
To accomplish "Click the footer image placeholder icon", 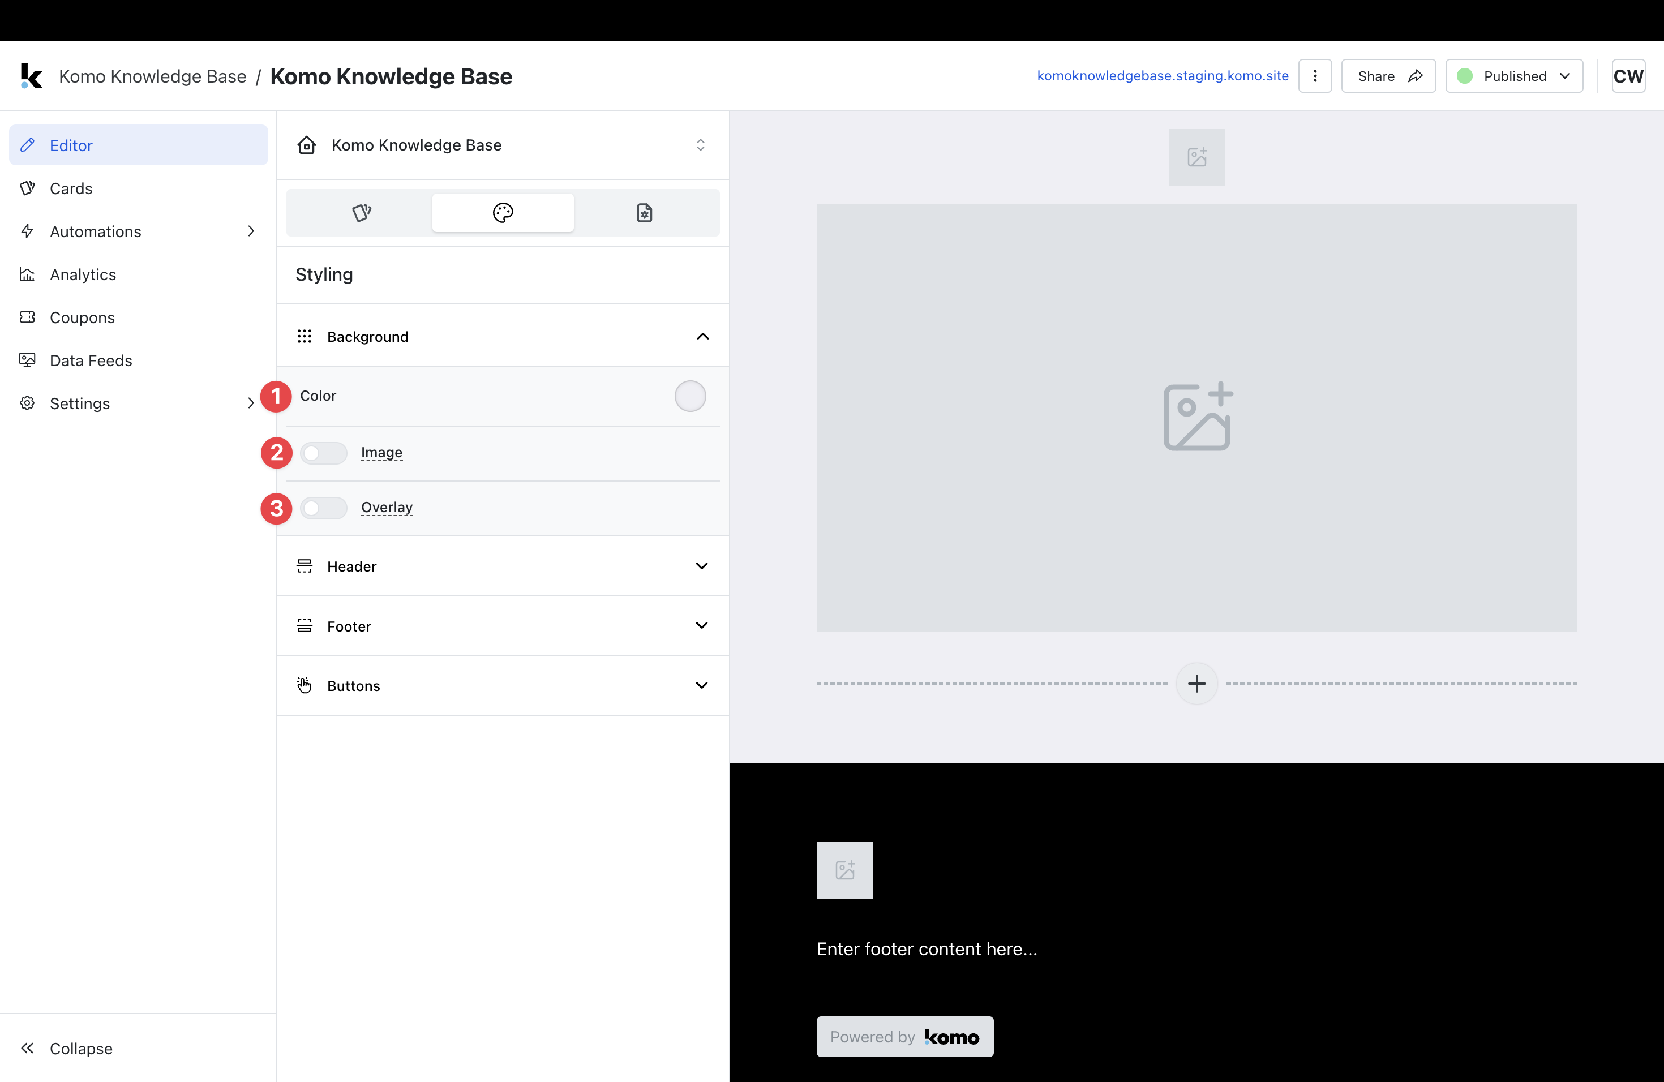I will tap(844, 870).
